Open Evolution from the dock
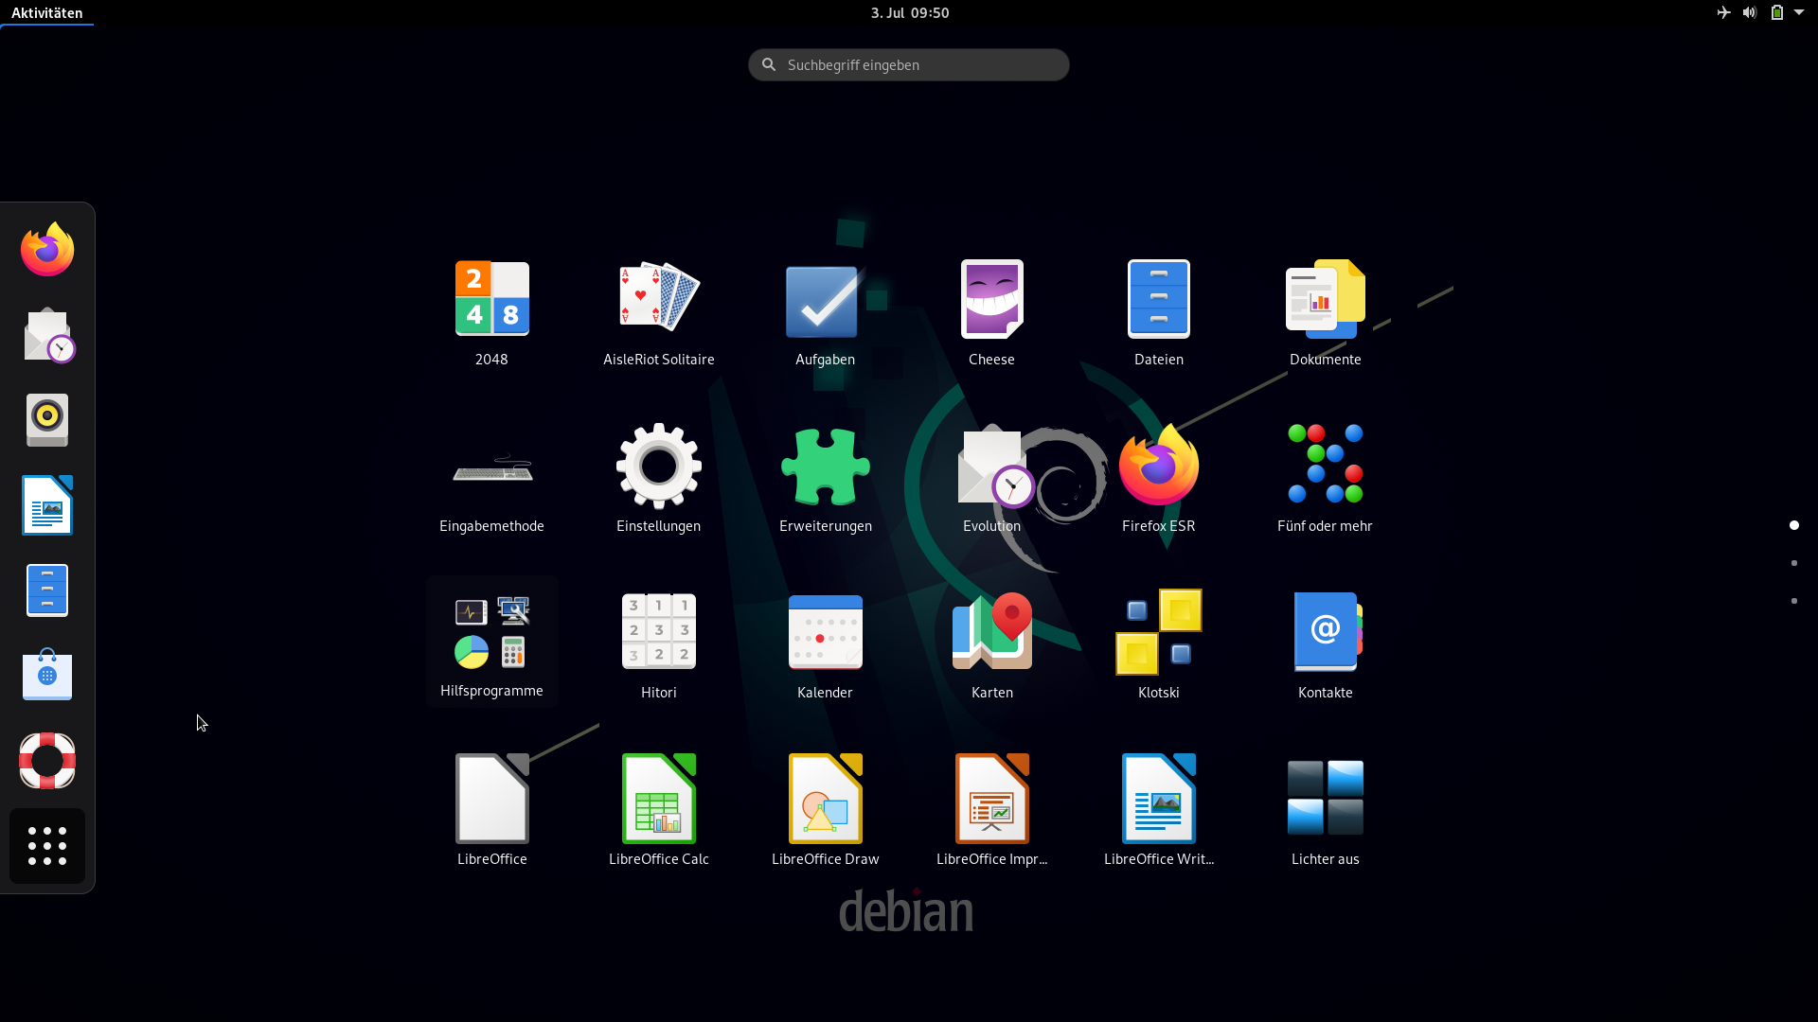Screen dimensions: 1818x1022 pyautogui.click(x=47, y=335)
